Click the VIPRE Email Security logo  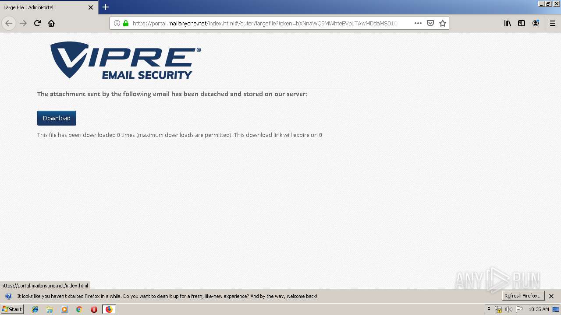coord(125,60)
